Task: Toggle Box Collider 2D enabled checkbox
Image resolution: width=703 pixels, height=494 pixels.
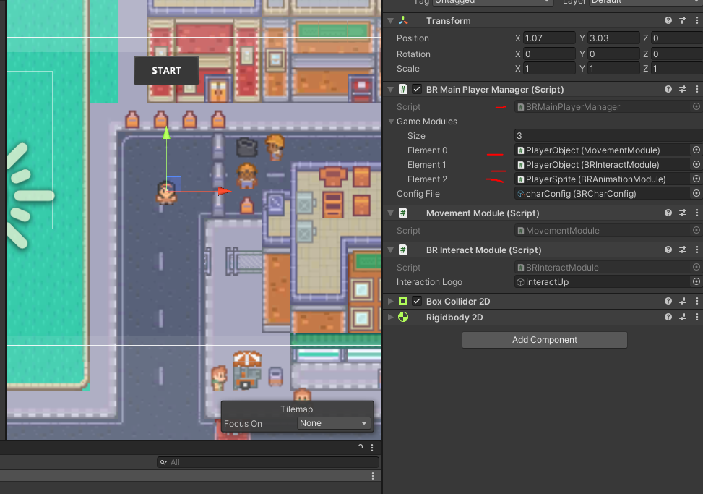Action: tap(417, 301)
